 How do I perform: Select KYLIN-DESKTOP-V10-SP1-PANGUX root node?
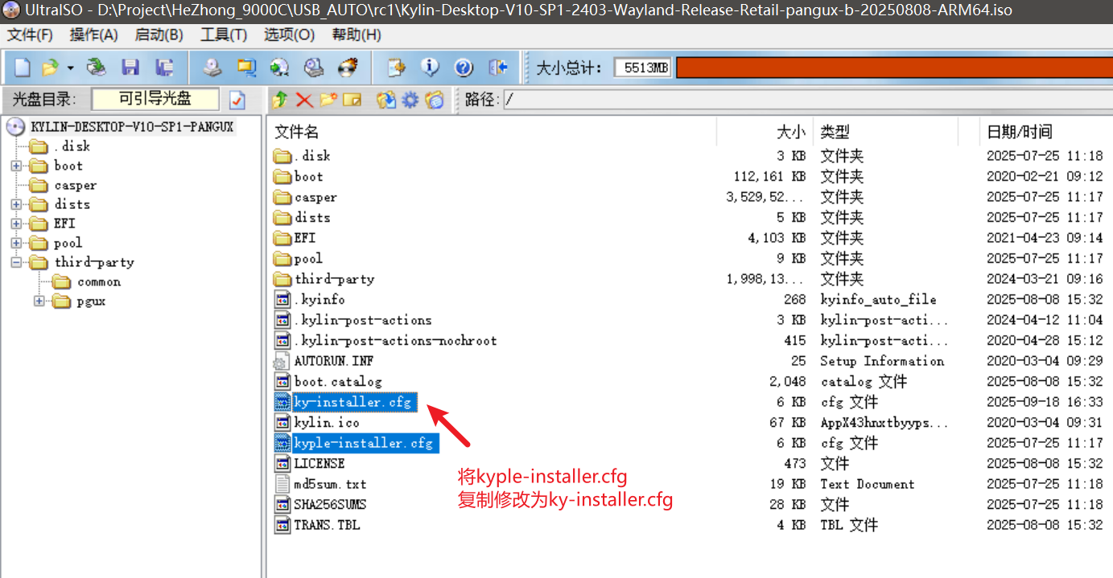(132, 127)
